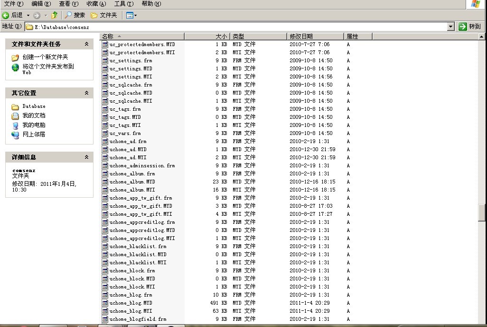Sort by the 属性 column header
This screenshot has height=327, width=487.
pos(358,37)
